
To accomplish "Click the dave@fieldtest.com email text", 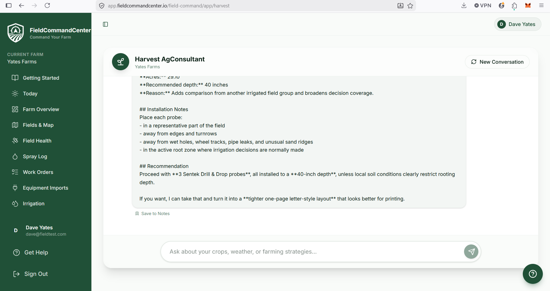I will pyautogui.click(x=46, y=234).
